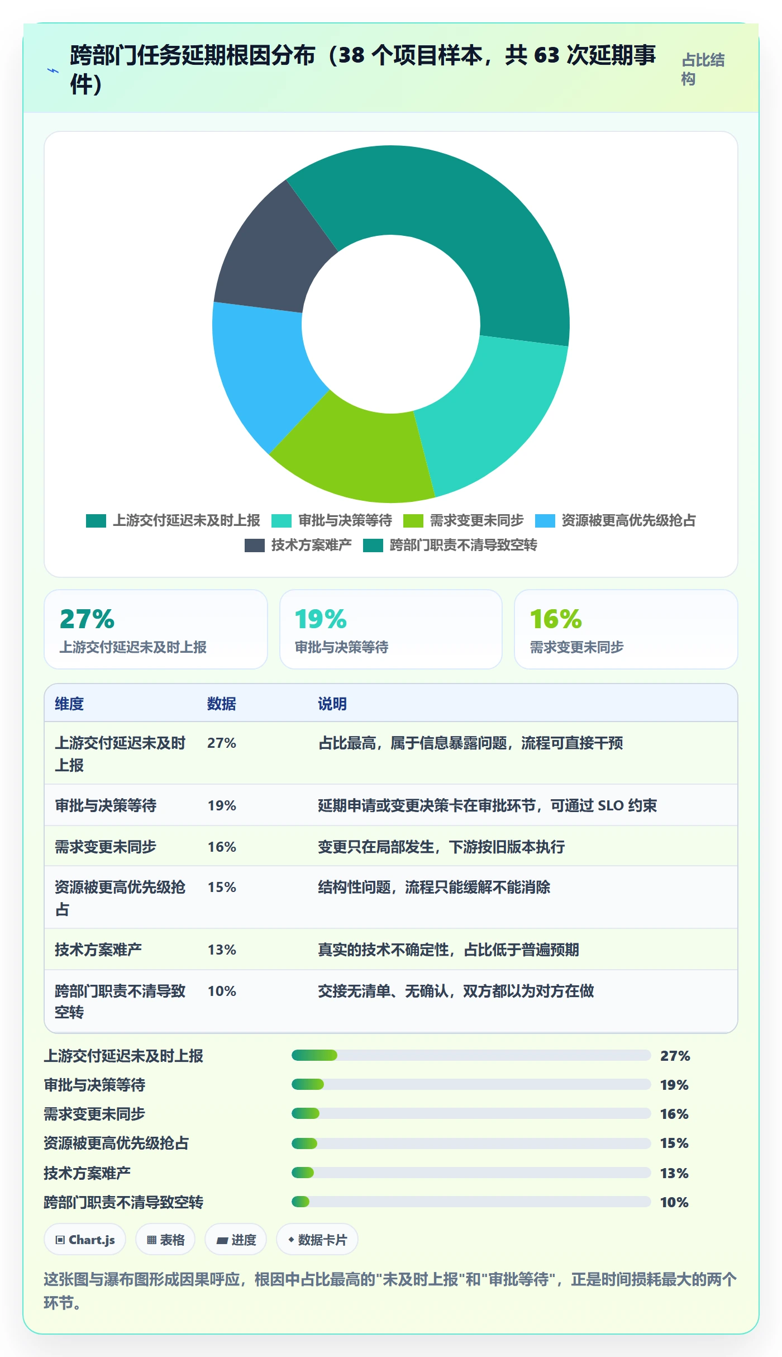Toggle the 跨部门职责不清导致空转 legend entry

(x=450, y=545)
